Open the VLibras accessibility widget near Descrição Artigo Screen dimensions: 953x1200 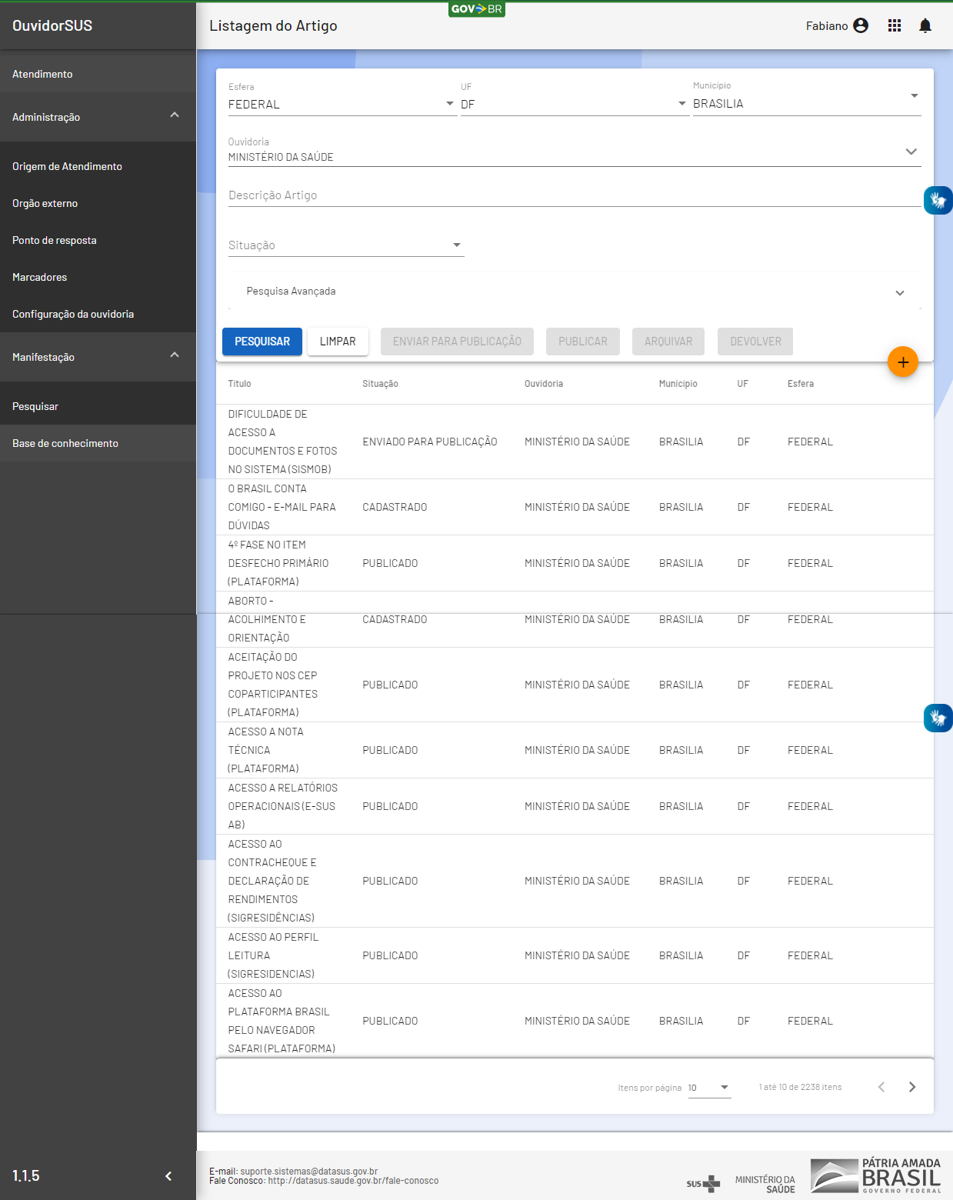(938, 201)
